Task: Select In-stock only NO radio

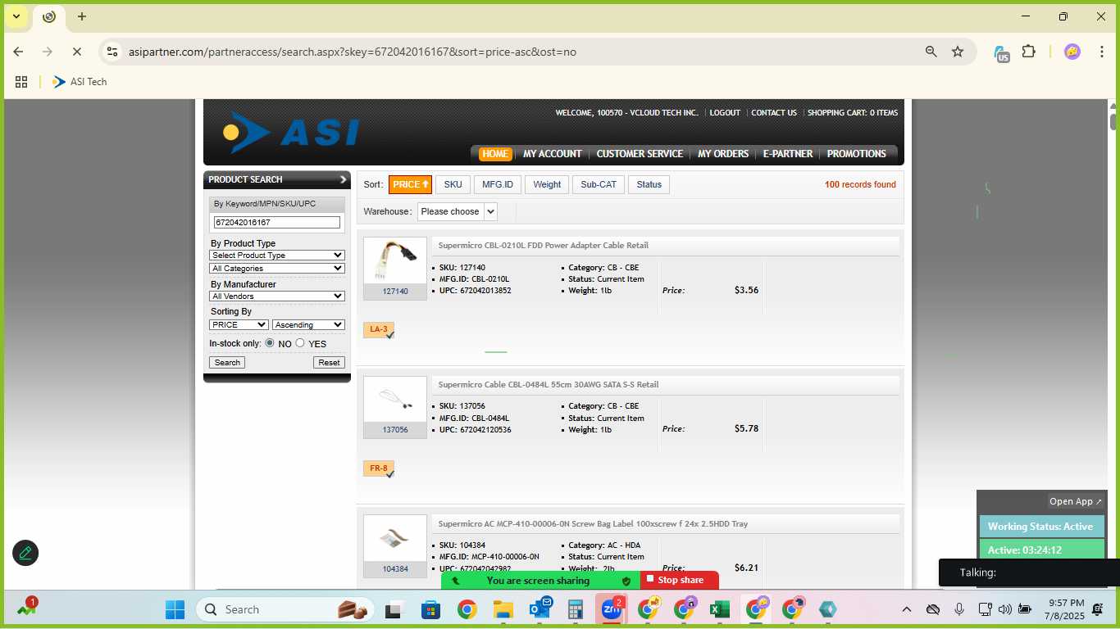Action: (270, 343)
